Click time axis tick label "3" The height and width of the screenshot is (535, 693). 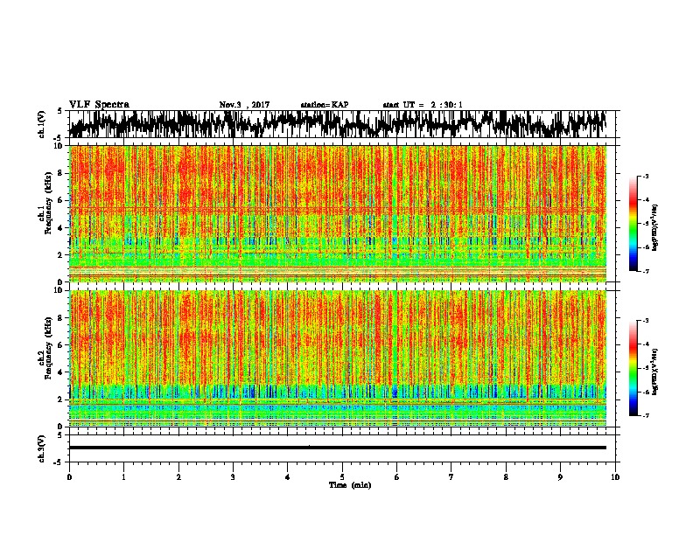[x=233, y=477]
